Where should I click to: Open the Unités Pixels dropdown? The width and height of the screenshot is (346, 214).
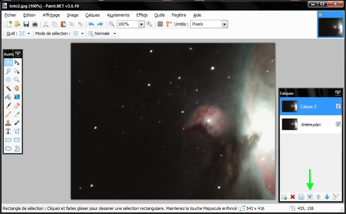coord(224,24)
